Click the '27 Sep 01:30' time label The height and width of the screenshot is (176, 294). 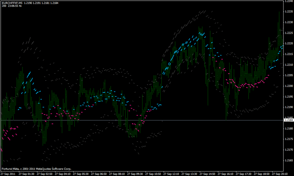pos(26,174)
